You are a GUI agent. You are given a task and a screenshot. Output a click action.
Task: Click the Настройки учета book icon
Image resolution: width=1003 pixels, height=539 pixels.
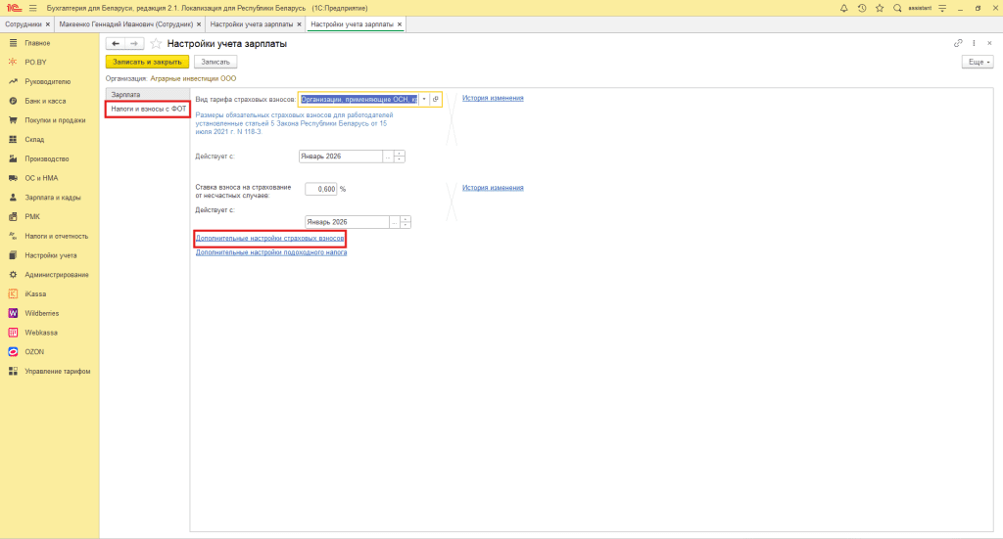13,255
